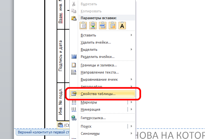Choose paste option: overwrite cells

pyautogui.click(x=102, y=25)
